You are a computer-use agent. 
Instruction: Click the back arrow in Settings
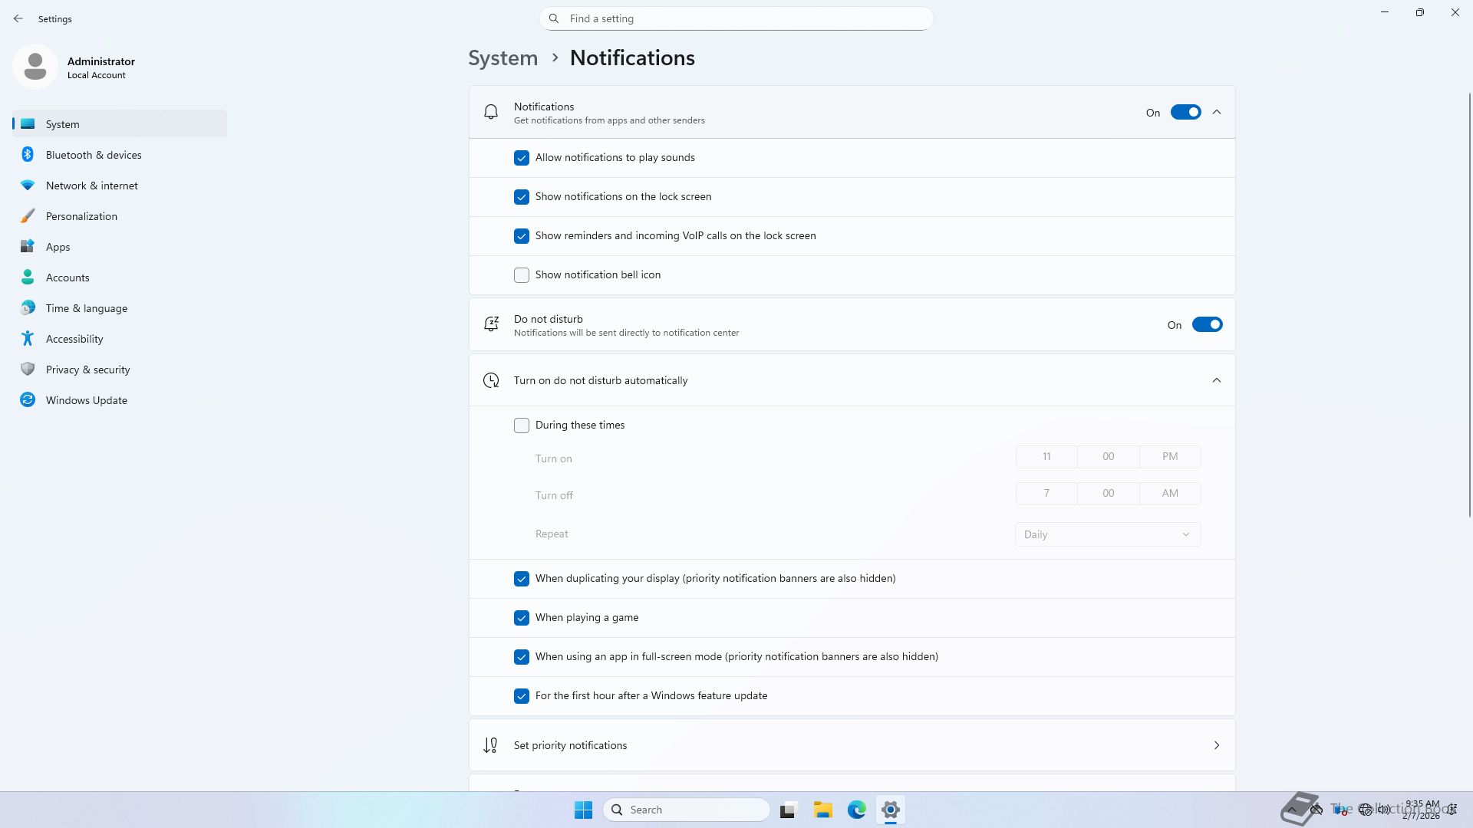(x=18, y=18)
